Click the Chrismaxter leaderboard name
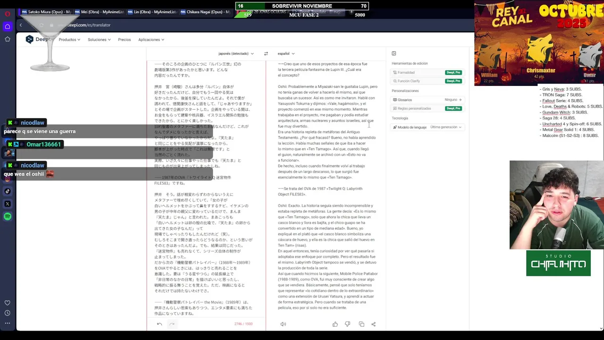The height and width of the screenshot is (340, 604). (541, 70)
